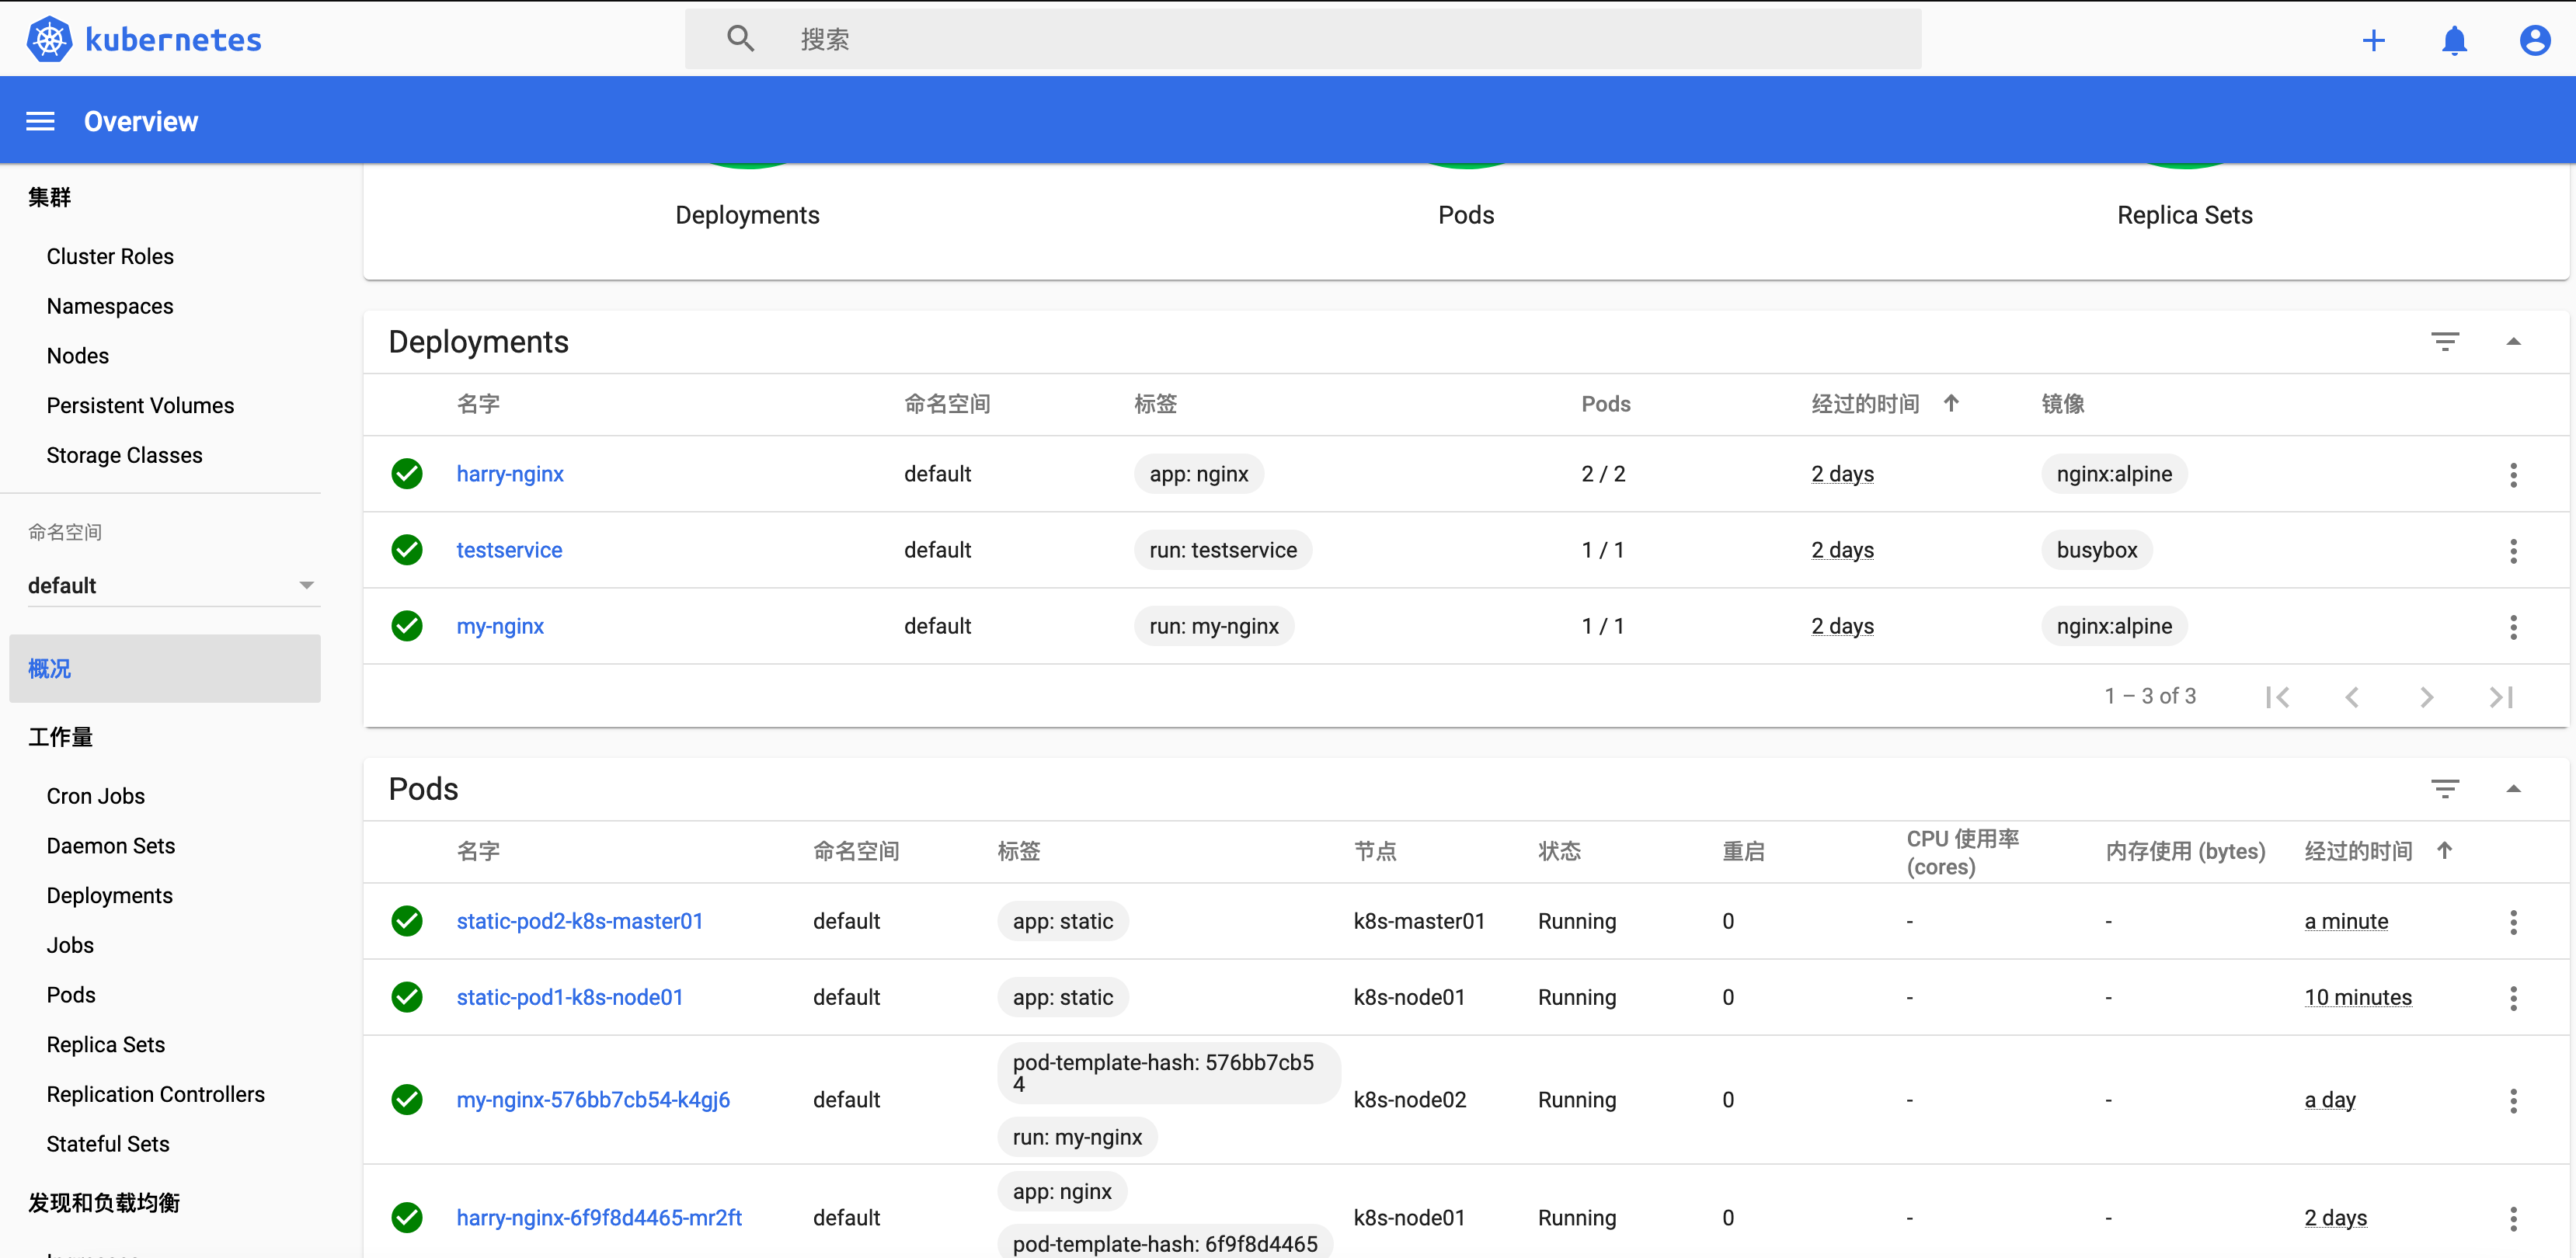
Task: Click '10 minutes' age of static-pod1
Action: tap(2358, 997)
